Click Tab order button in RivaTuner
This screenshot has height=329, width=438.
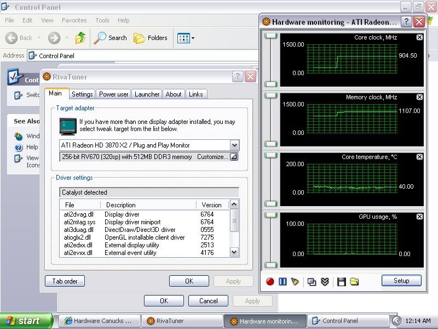click(65, 281)
